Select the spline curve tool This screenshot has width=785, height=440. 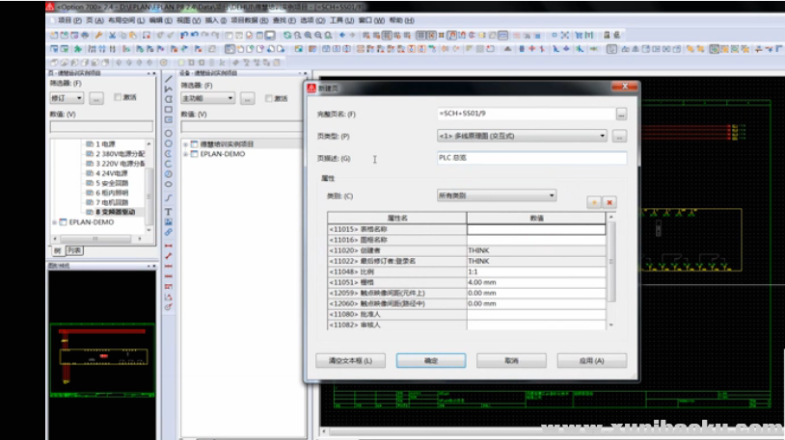169,198
